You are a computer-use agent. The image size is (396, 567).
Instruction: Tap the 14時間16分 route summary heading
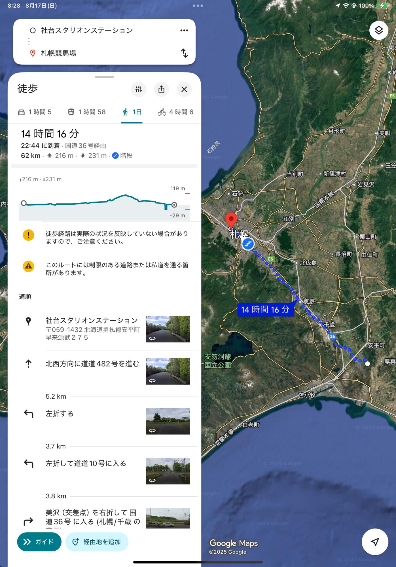tap(50, 134)
